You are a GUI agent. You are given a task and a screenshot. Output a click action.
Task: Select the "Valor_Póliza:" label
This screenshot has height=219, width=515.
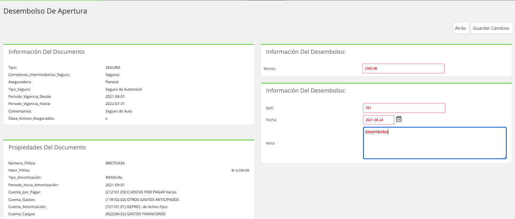19,170
